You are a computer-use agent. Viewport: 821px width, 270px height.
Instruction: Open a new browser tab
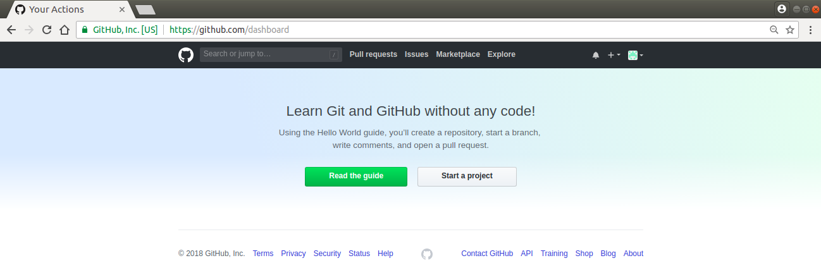click(145, 9)
